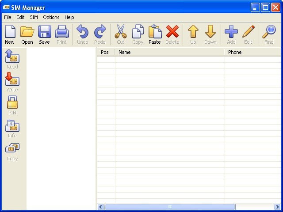Viewport: 283px width, 212px height.
Task: Minimize the SIM Manager window
Action: (255, 8)
